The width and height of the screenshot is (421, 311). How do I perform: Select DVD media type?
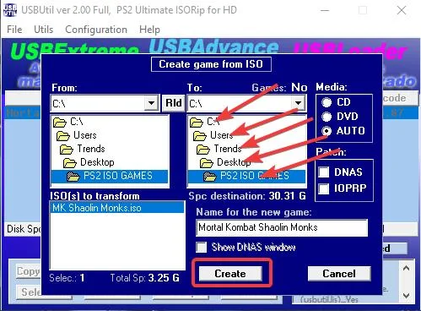(x=327, y=117)
